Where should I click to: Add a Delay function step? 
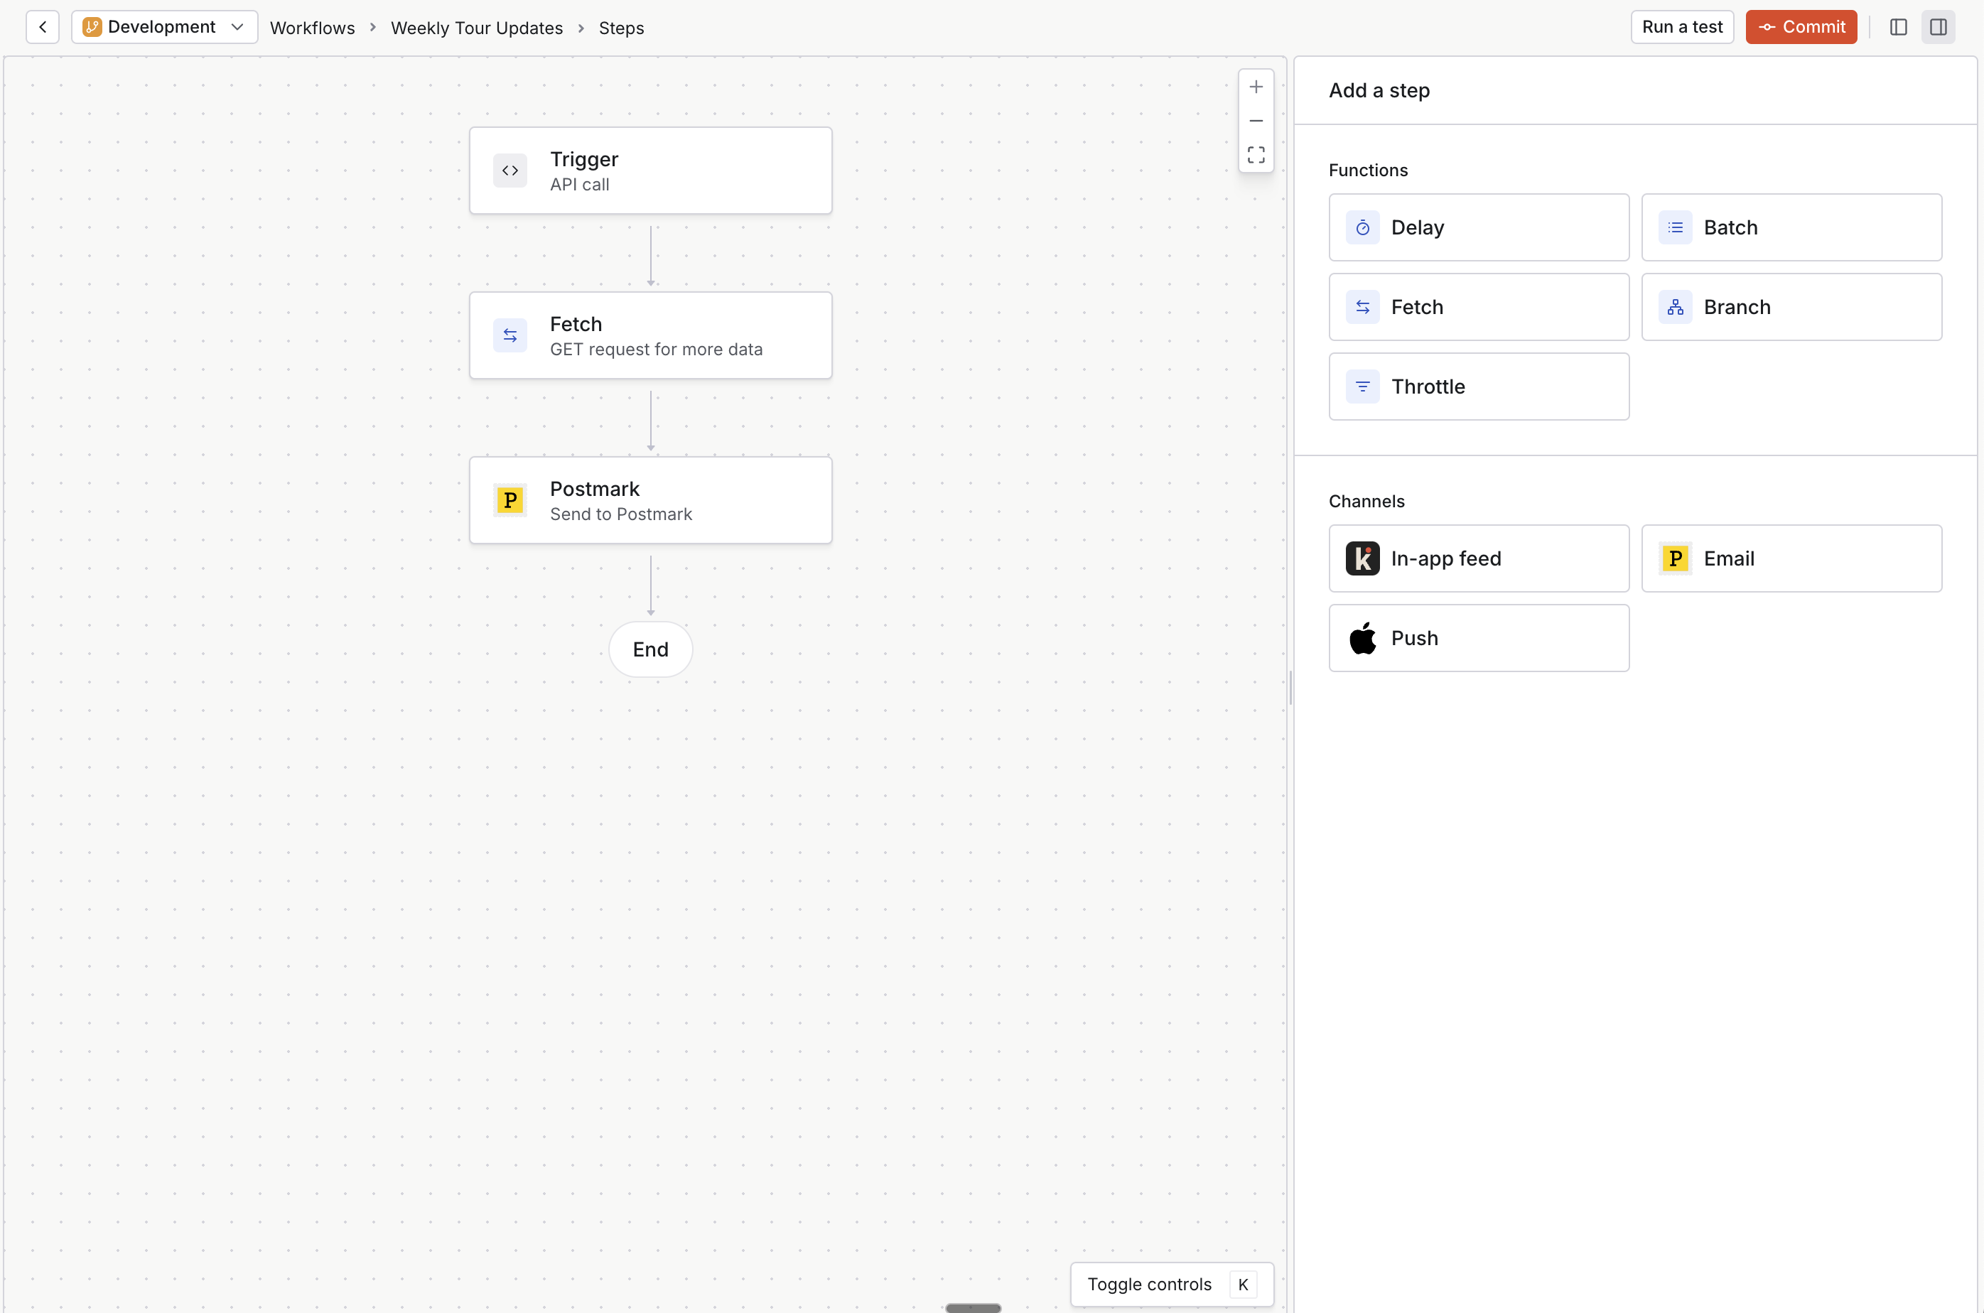click(x=1478, y=227)
